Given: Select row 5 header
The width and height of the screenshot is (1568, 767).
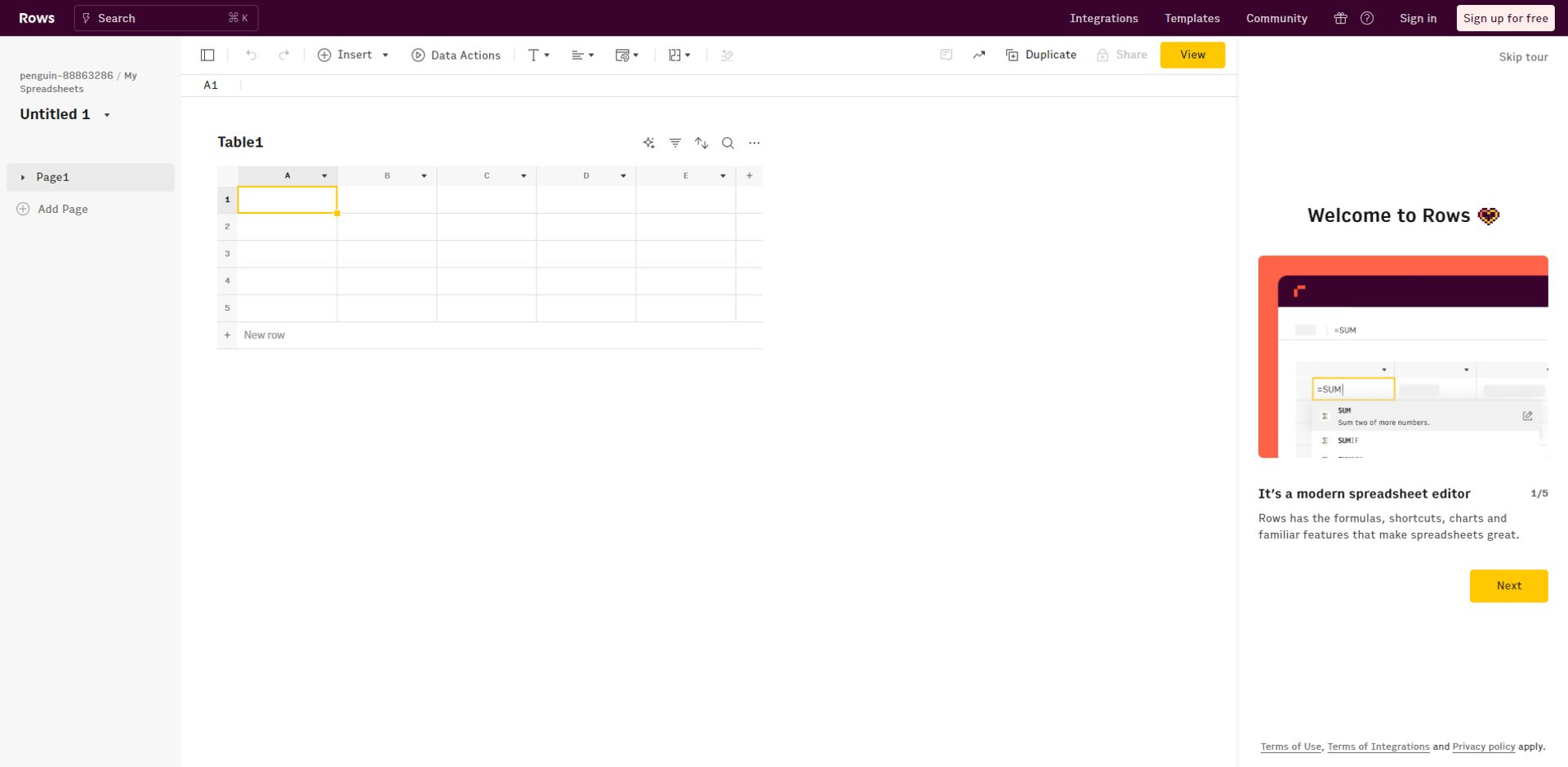Looking at the screenshot, I should 227,308.
